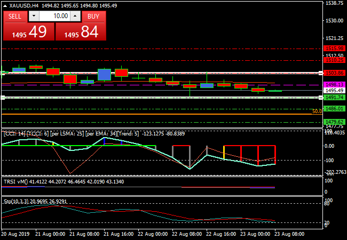Click the green 1486.01 level label
347x240 pixels.
click(x=334, y=109)
